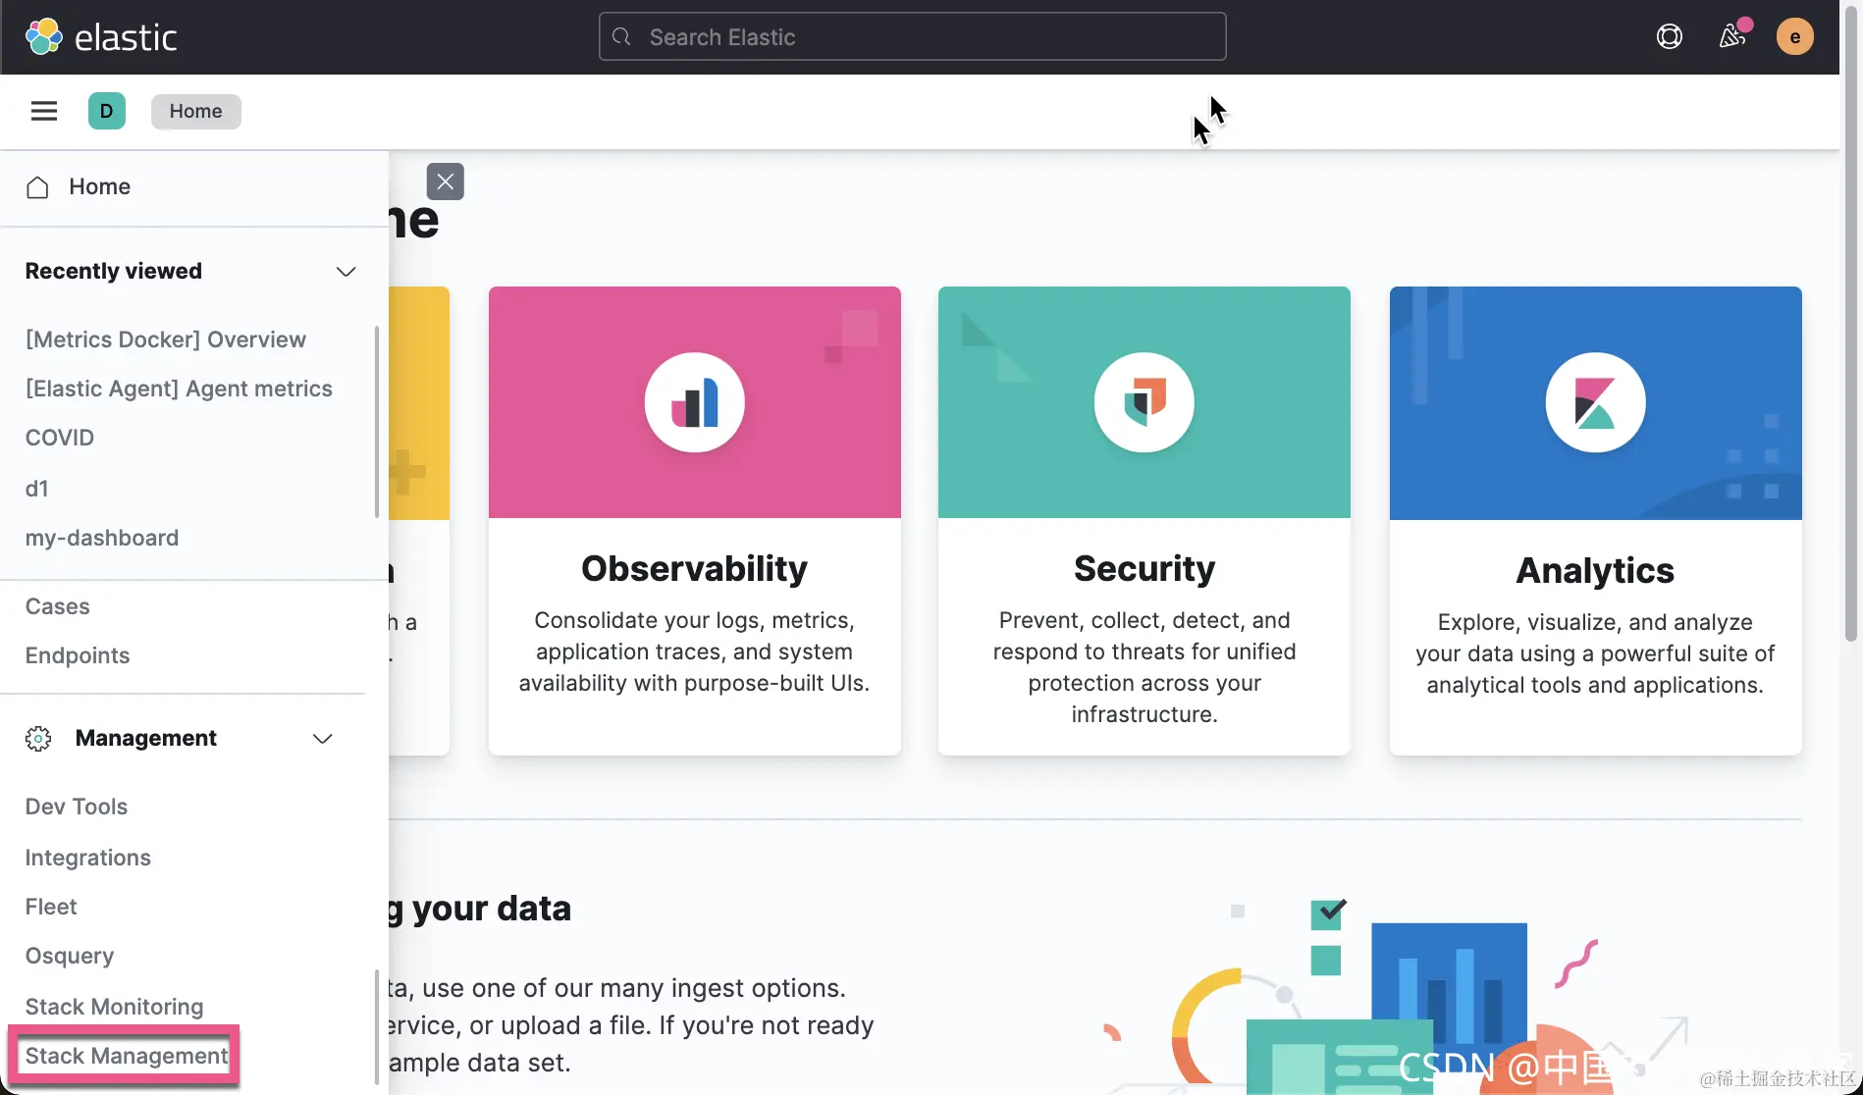Open the Observability card title
1863x1095 pixels.
[x=694, y=569]
